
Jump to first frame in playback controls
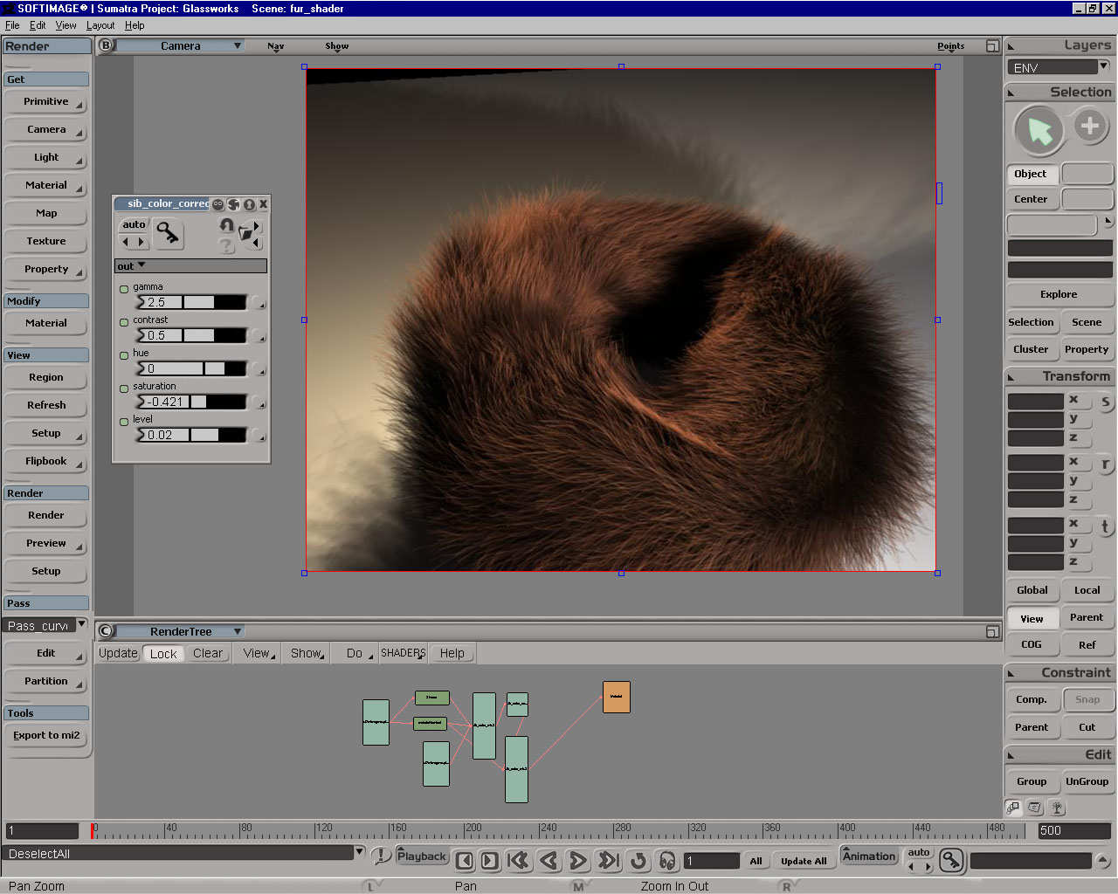518,861
